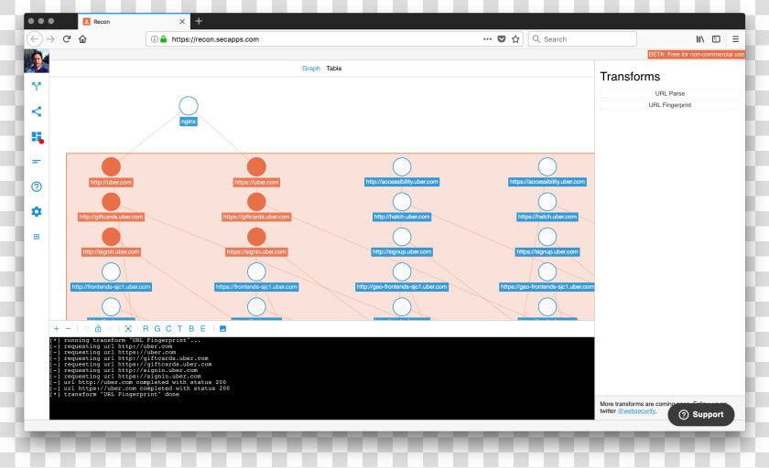Click the user profile photo
The width and height of the screenshot is (769, 468).
pyautogui.click(x=37, y=61)
